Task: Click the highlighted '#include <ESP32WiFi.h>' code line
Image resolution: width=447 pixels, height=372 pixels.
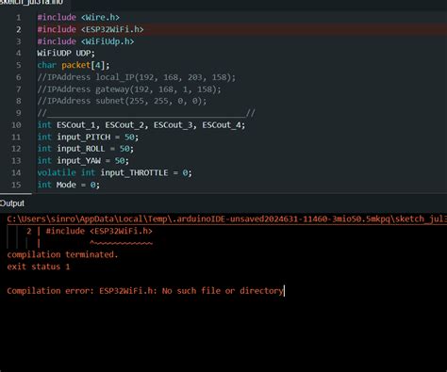Action: point(91,29)
